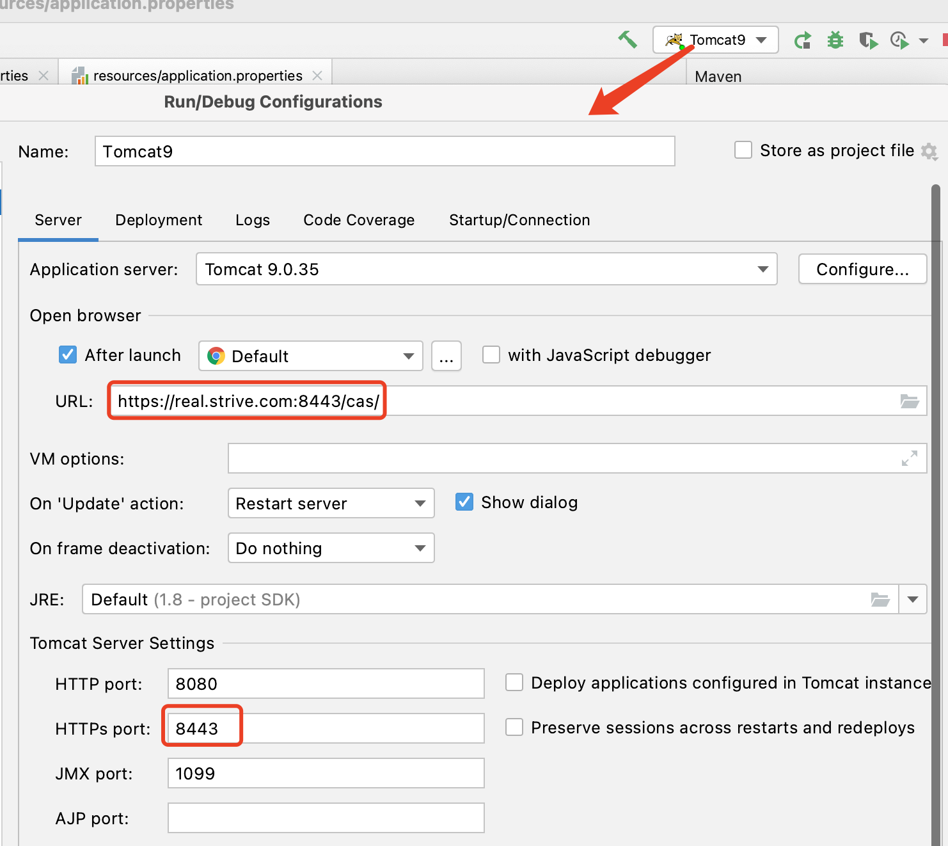Click the Name field containing Tomcat9
The image size is (948, 846).
click(x=384, y=151)
